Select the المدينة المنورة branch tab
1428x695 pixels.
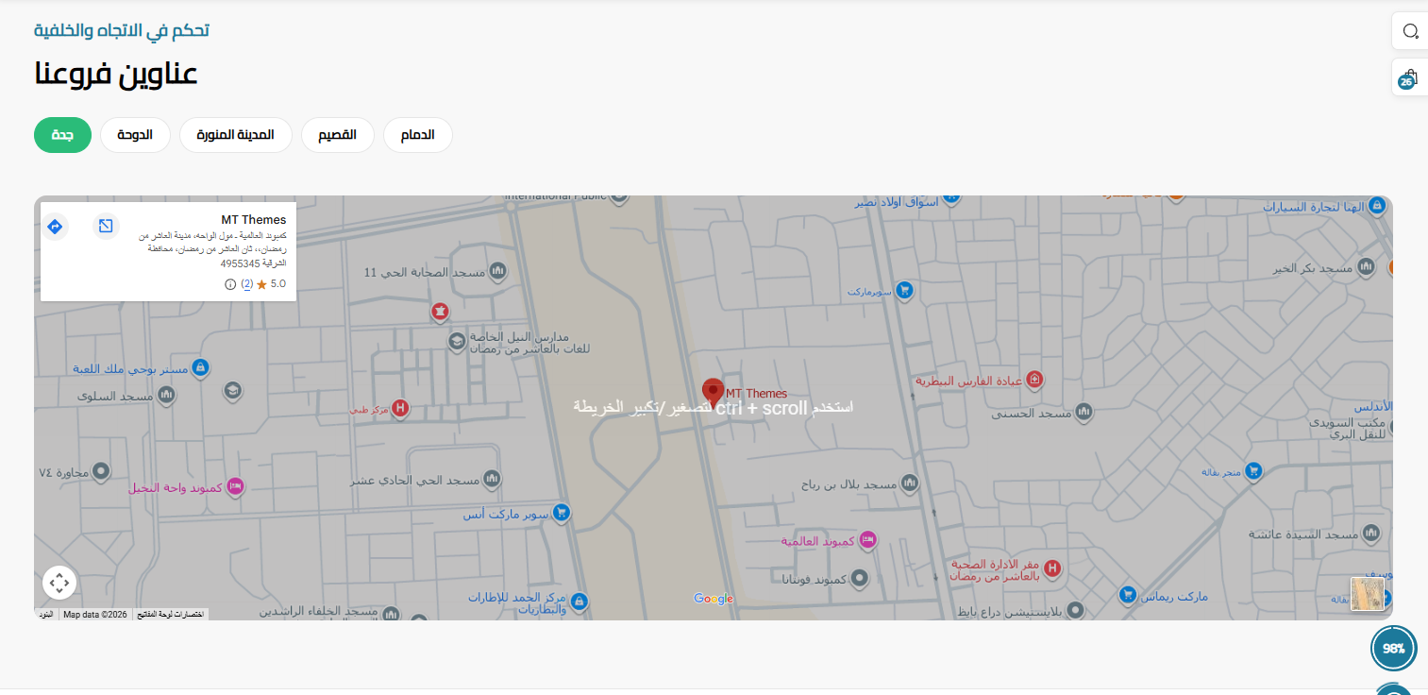point(235,135)
